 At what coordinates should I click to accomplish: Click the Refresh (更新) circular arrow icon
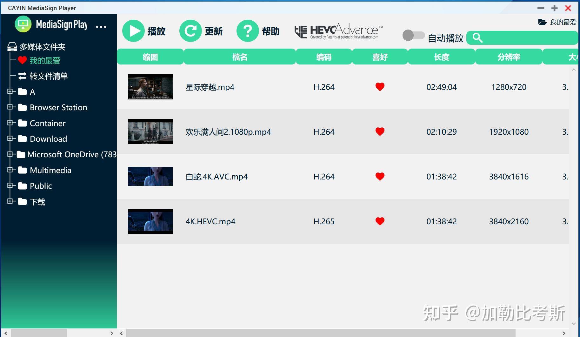point(190,31)
